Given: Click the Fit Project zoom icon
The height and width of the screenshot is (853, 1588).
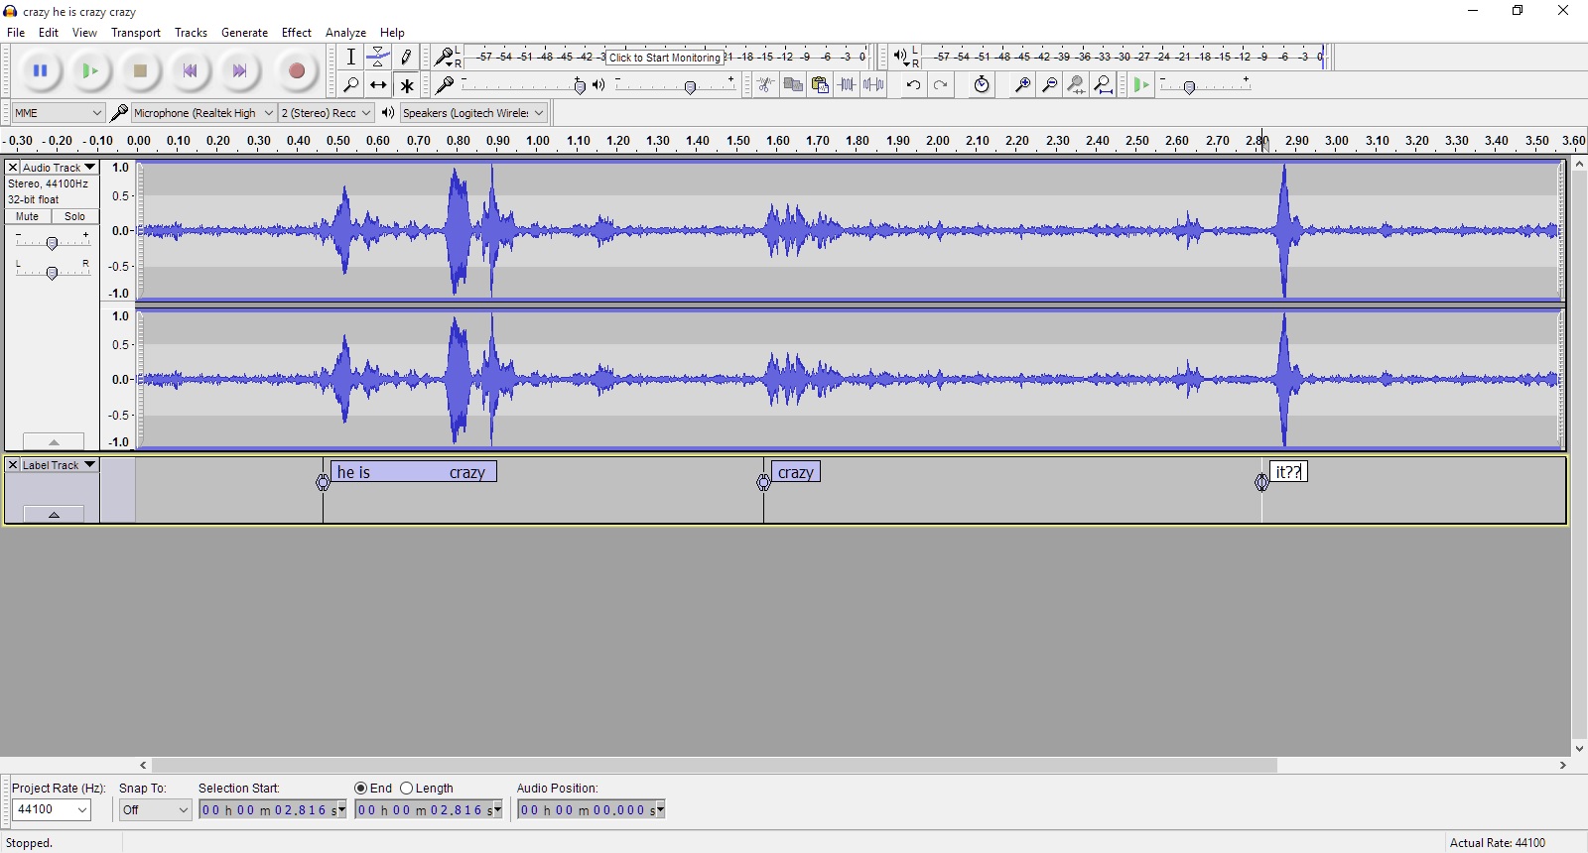Looking at the screenshot, I should (1104, 85).
